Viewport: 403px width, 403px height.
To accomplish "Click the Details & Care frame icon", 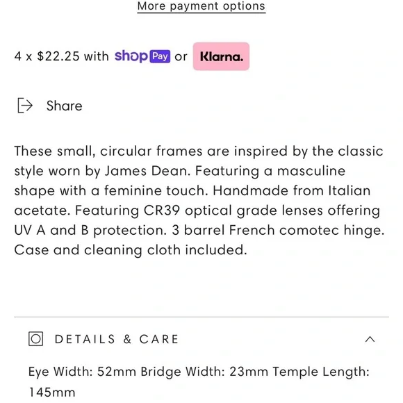I will tap(35, 339).
